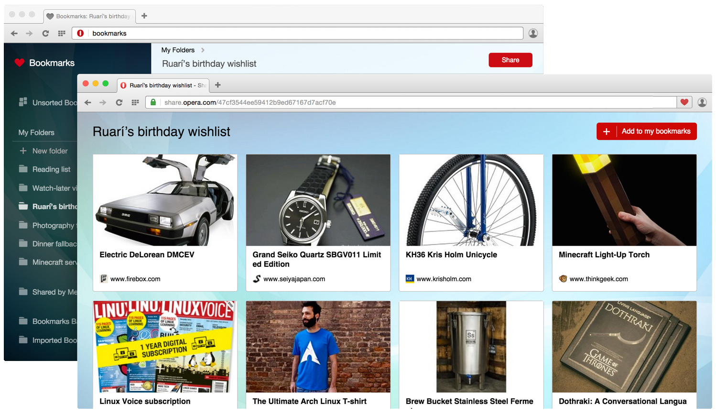Open Grand Seiko watch thumbnail
This screenshot has height=415, width=716.
pos(318,200)
